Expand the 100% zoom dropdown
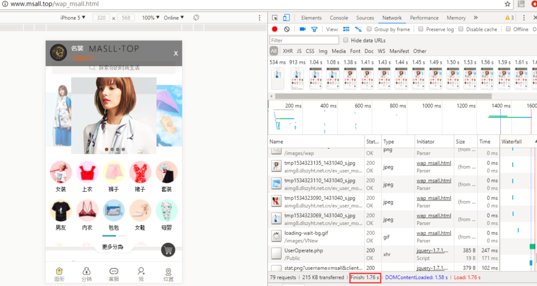 pos(150,18)
